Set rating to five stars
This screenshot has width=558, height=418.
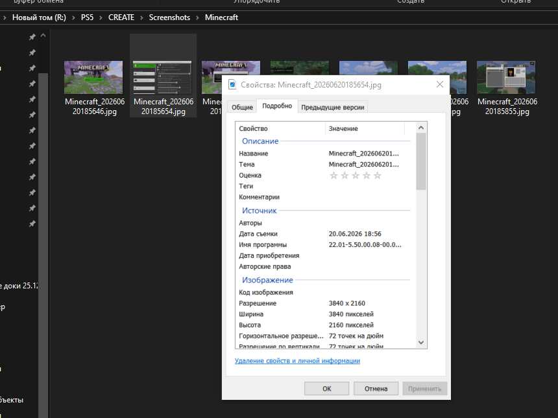tap(378, 175)
